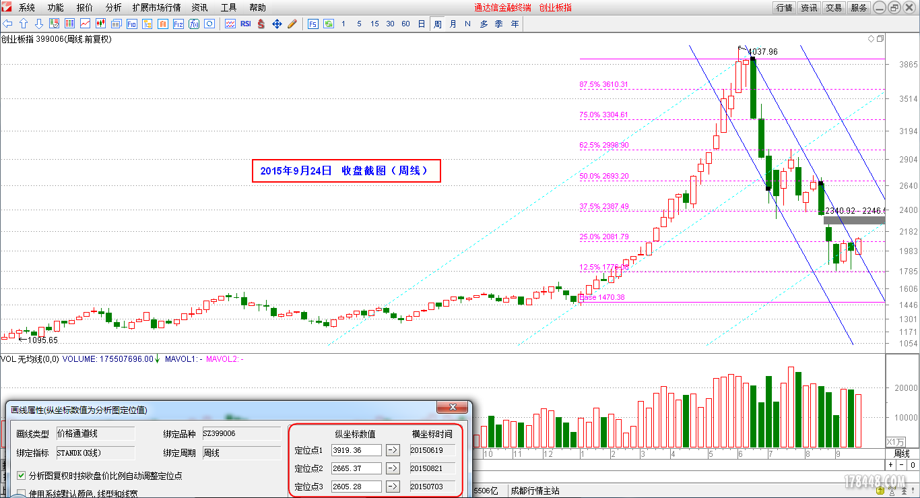This screenshot has width=920, height=498.
Task: Click the 定位点3 value field 2605.28
Action: tap(356, 487)
